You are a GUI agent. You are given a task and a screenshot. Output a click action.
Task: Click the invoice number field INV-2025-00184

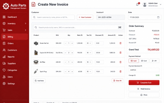[110, 17]
